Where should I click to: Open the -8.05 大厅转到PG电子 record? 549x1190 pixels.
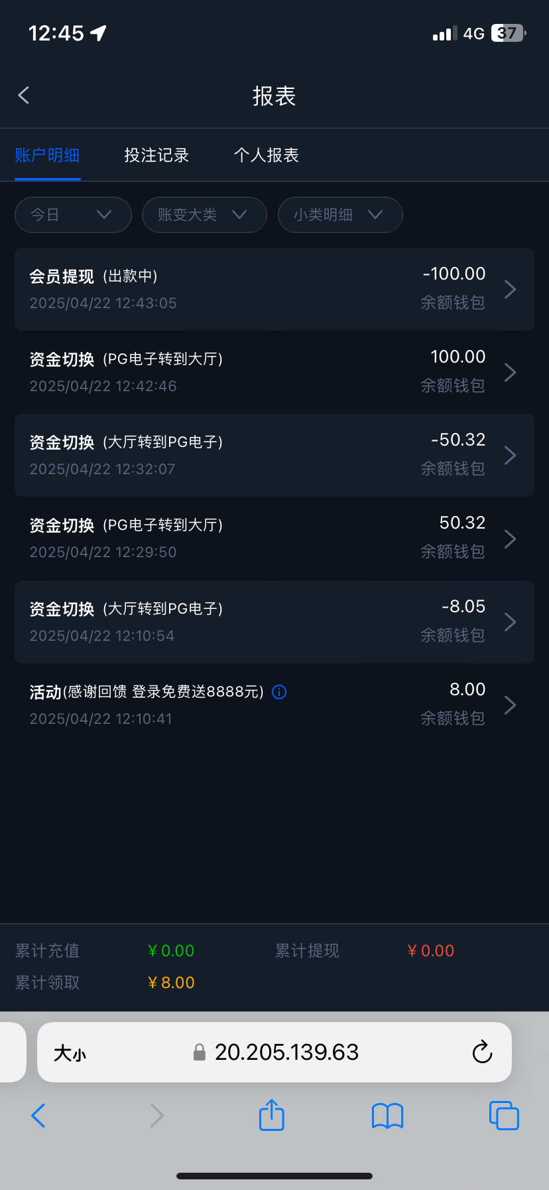274,622
